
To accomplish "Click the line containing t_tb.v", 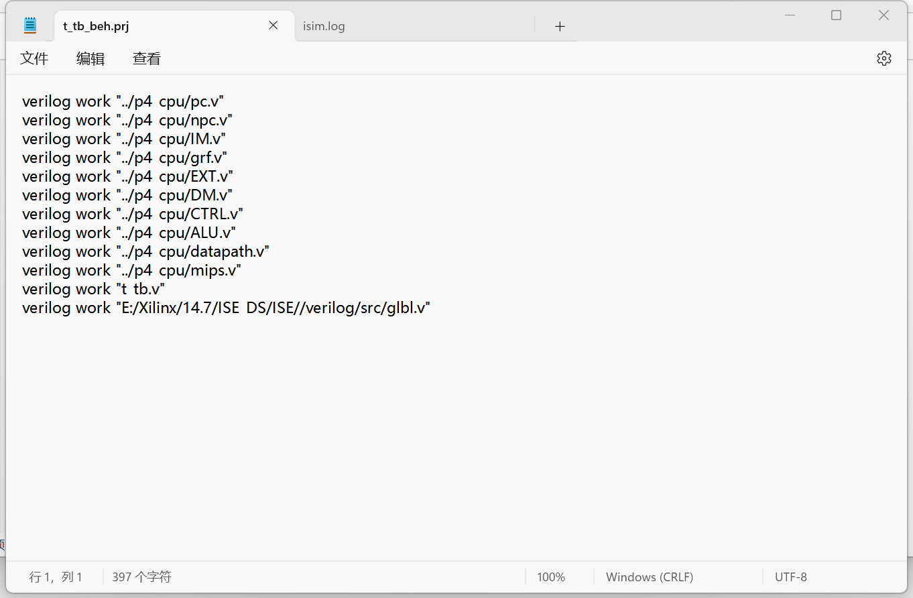I will coord(93,289).
